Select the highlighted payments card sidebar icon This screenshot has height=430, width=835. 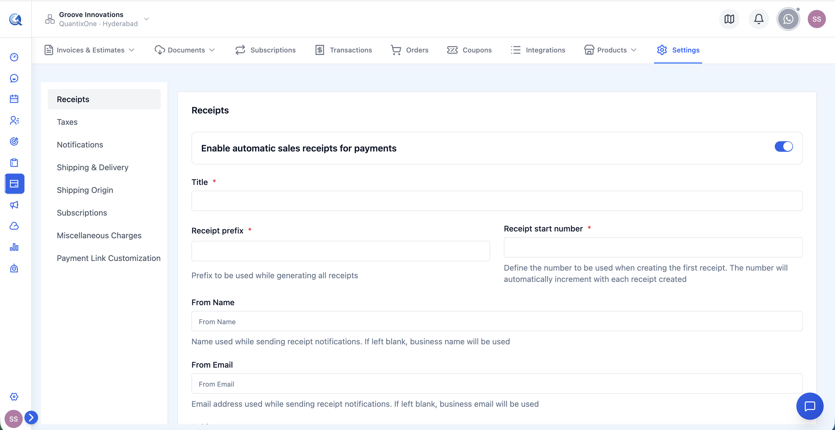pos(14,184)
